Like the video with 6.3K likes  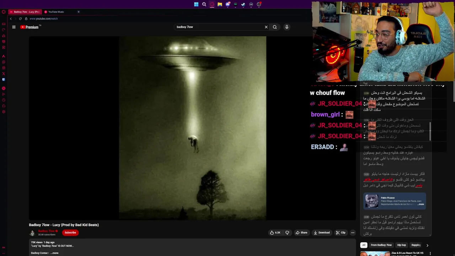point(275,233)
